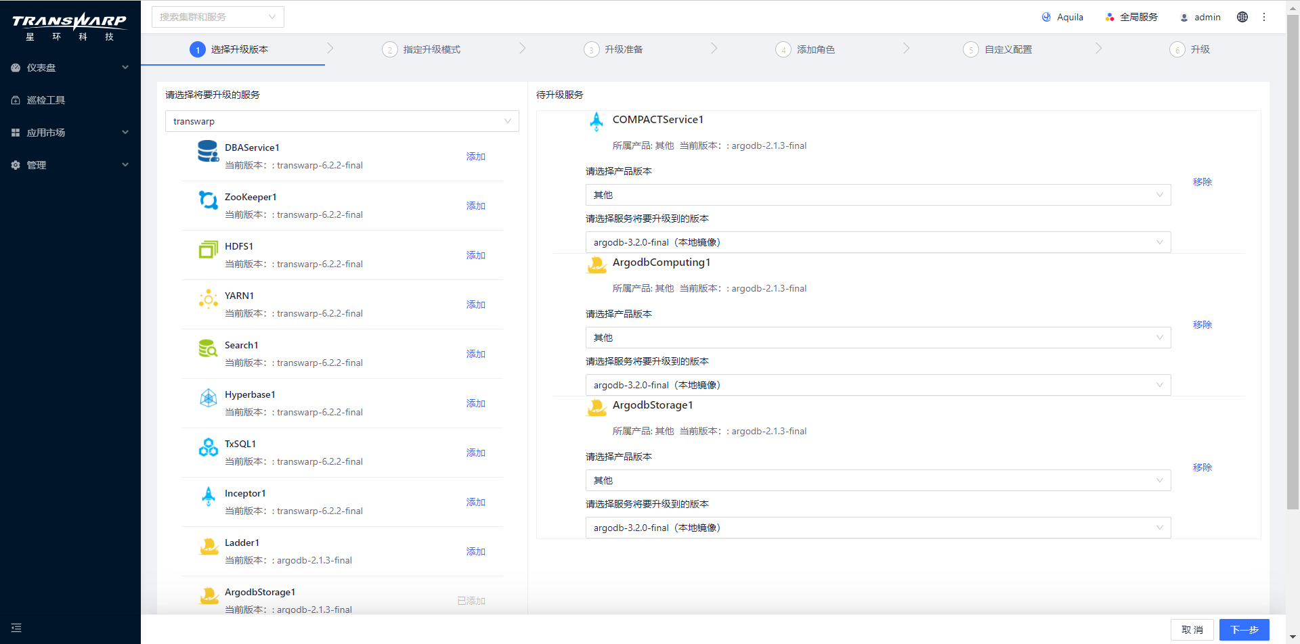The image size is (1300, 644).
Task: Open ArgodbComputing1 product version dropdown
Action: point(878,338)
